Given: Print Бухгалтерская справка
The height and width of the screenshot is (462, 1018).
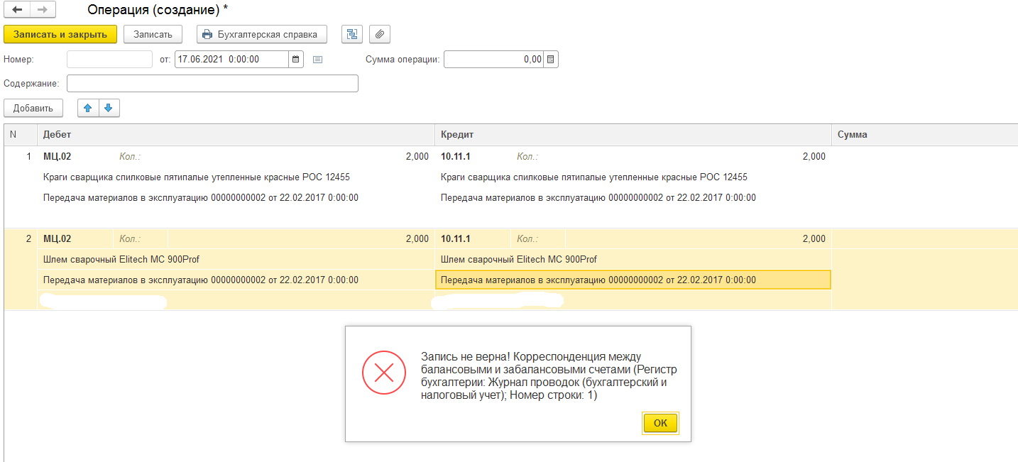Looking at the screenshot, I should click(261, 34).
